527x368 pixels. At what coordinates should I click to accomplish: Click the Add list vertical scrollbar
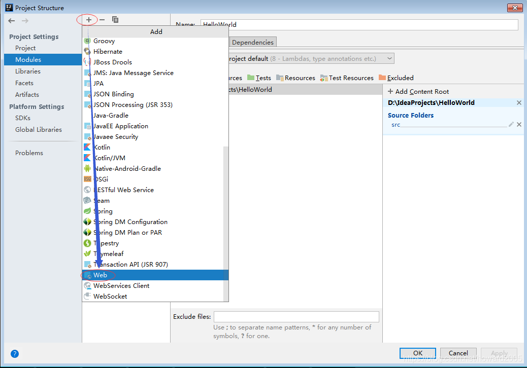[x=226, y=224]
